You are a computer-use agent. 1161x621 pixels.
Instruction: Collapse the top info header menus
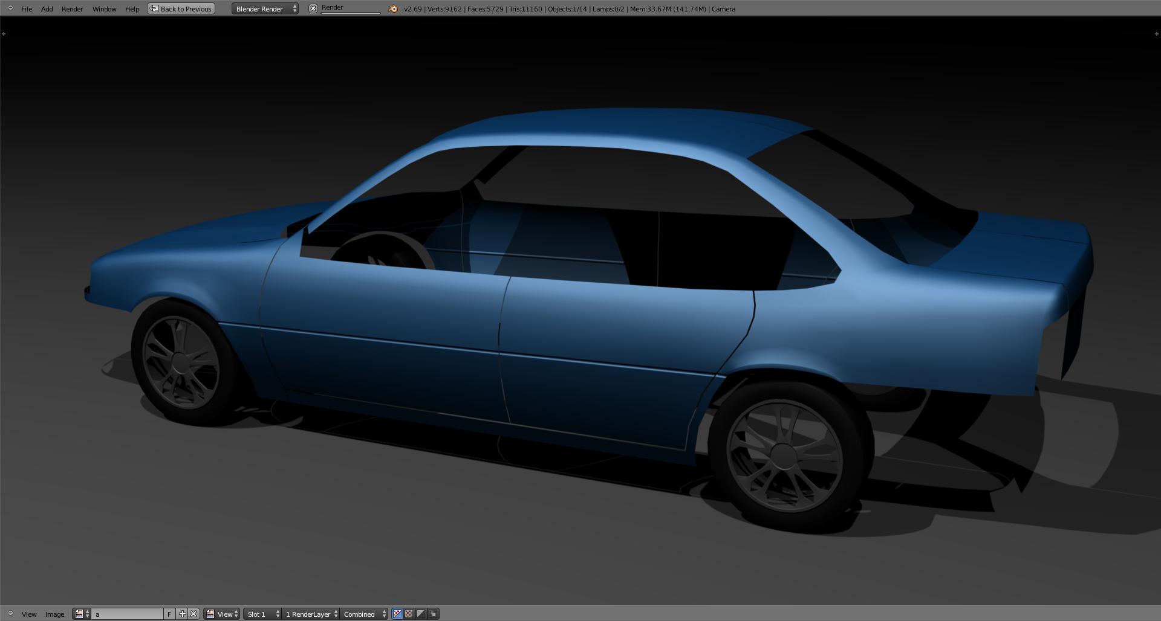pyautogui.click(x=10, y=8)
